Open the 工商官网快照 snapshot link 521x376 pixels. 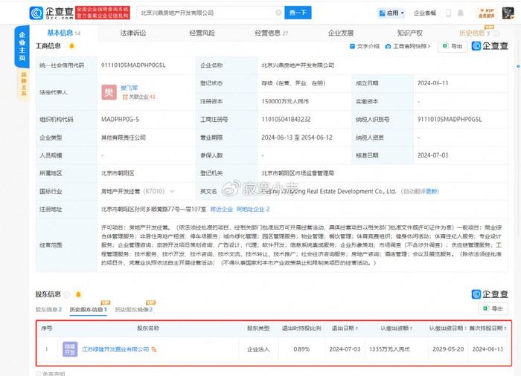(x=408, y=46)
